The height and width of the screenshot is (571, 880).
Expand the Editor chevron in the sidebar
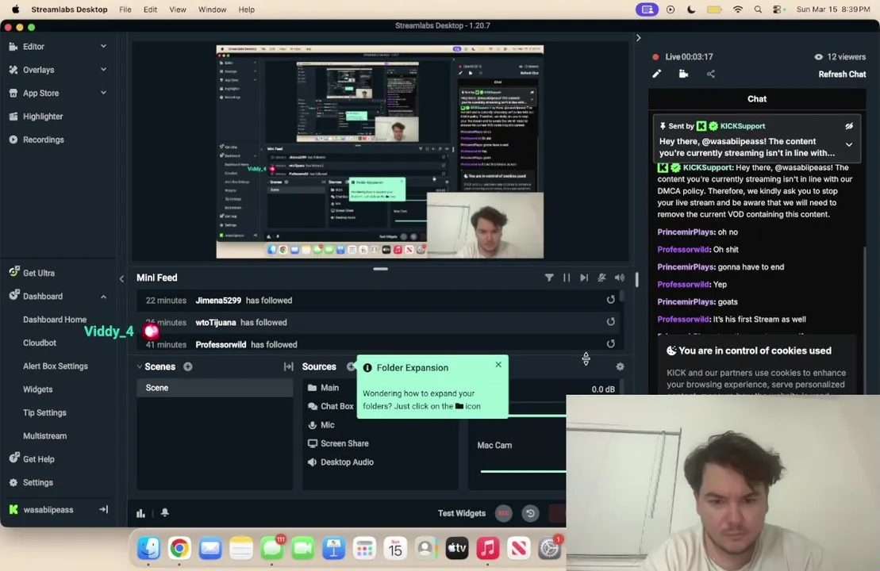point(103,46)
